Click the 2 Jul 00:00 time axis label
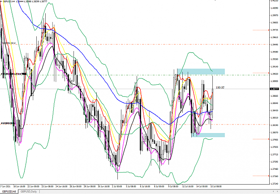This screenshot has width=280, height=194. pyautogui.click(x=117, y=186)
